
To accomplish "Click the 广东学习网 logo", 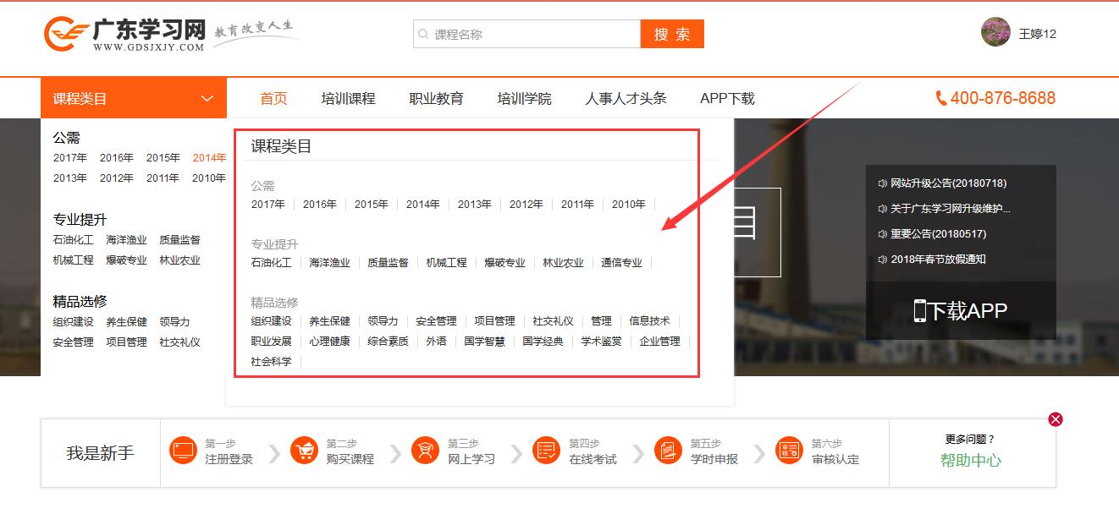I will pos(125,34).
